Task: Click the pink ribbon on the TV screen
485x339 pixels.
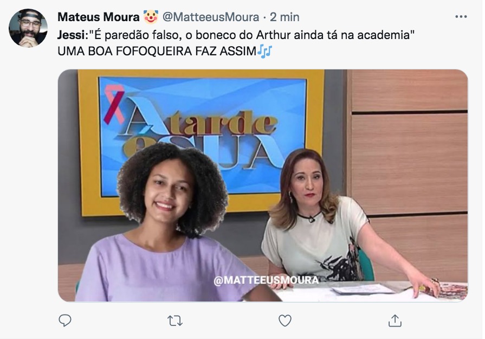Action: tap(113, 104)
